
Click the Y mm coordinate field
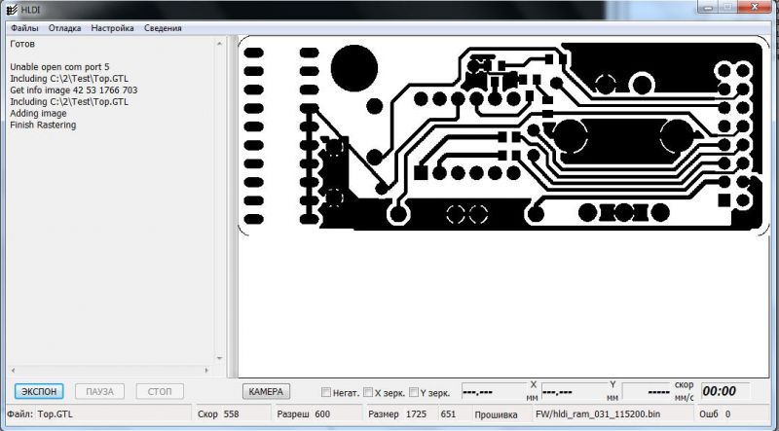pos(574,392)
